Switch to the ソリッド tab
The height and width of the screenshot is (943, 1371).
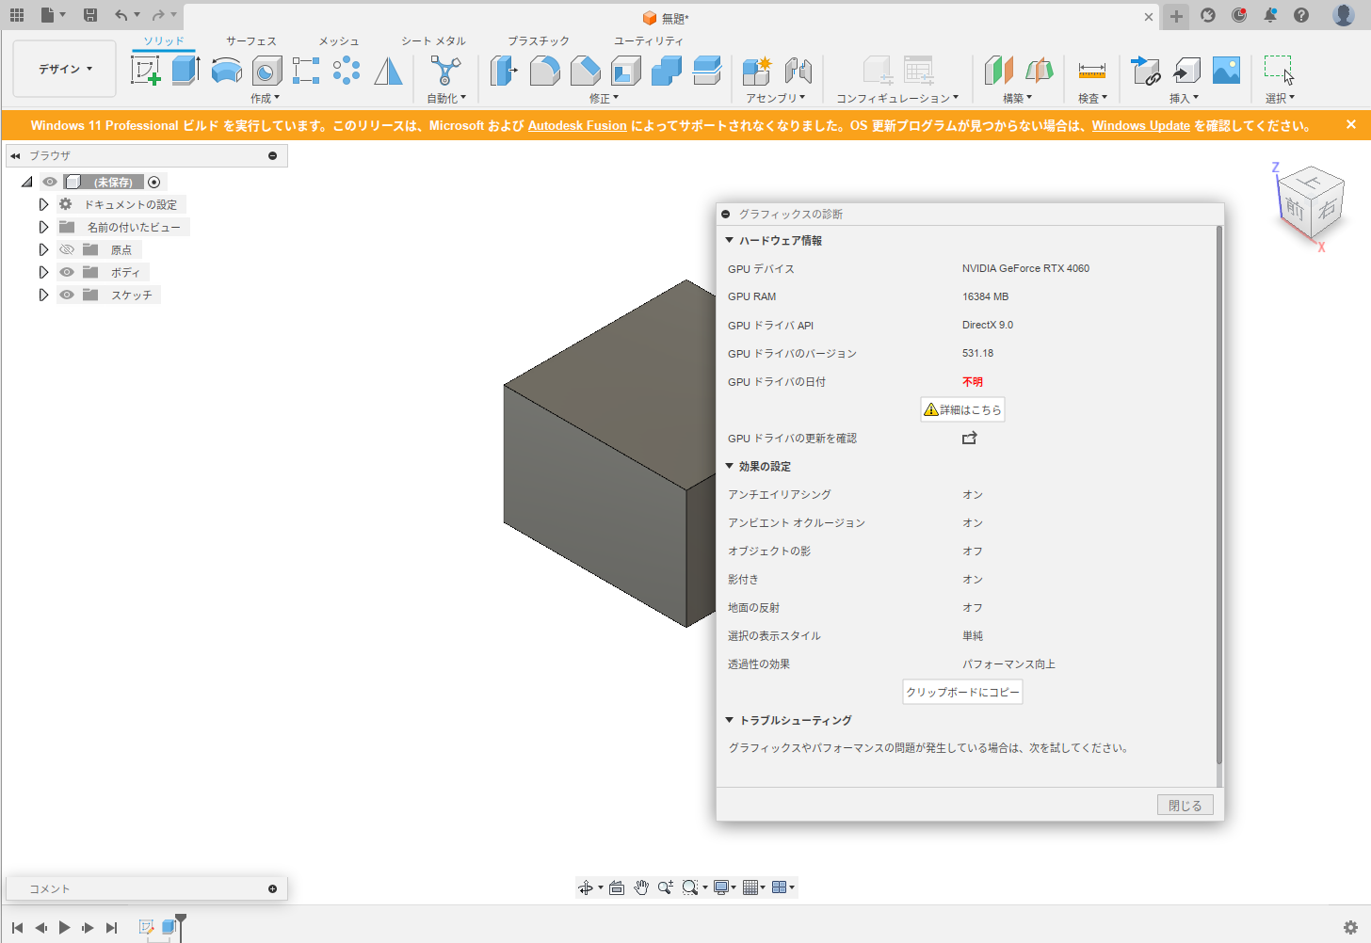pyautogui.click(x=164, y=40)
